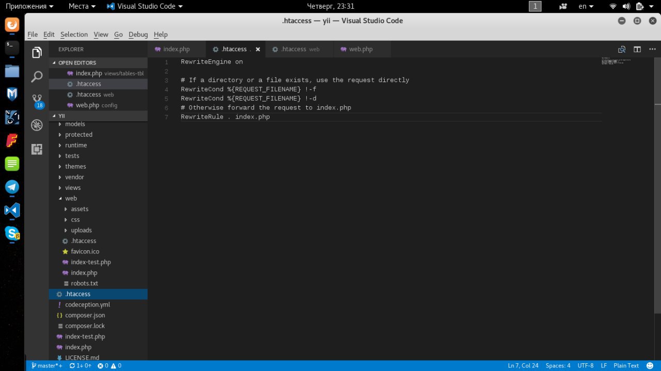Launch the Metasploit icon in the dock
661x371 pixels.
click(x=12, y=94)
